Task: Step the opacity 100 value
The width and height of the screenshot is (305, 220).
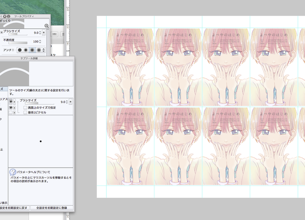Action: click(40, 42)
